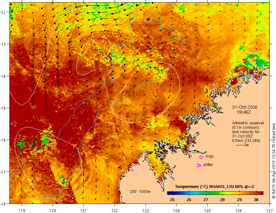Click the '200 1000m' depth contour label
The width and height of the screenshot is (276, 213).
pyautogui.click(x=140, y=192)
